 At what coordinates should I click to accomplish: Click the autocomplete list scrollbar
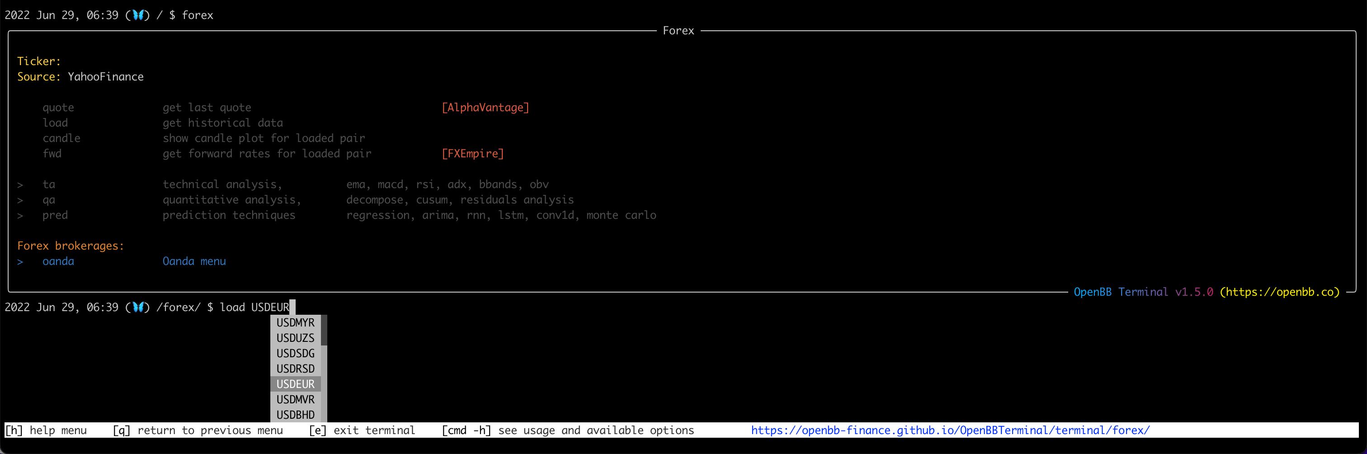(x=324, y=369)
